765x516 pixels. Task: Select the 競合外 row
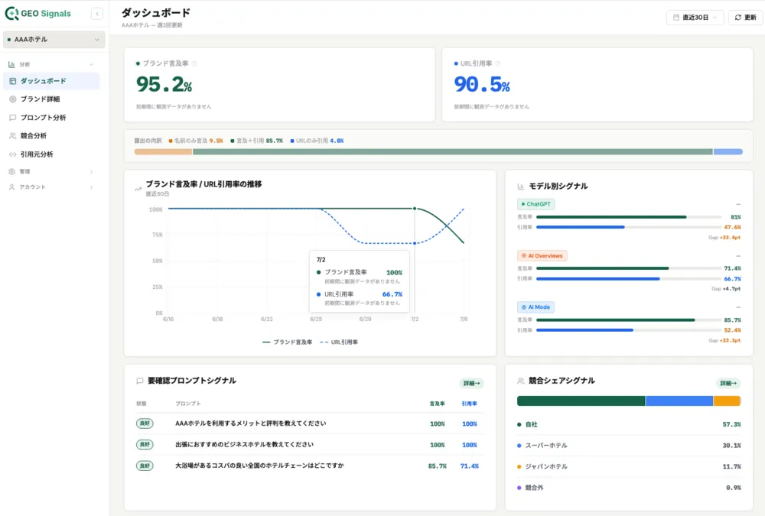(629, 488)
